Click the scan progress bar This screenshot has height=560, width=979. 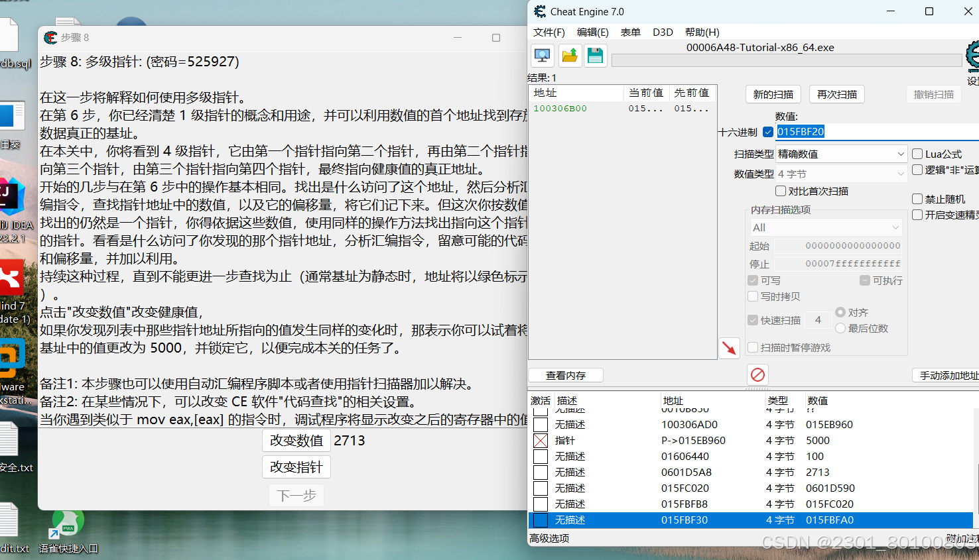[787, 60]
